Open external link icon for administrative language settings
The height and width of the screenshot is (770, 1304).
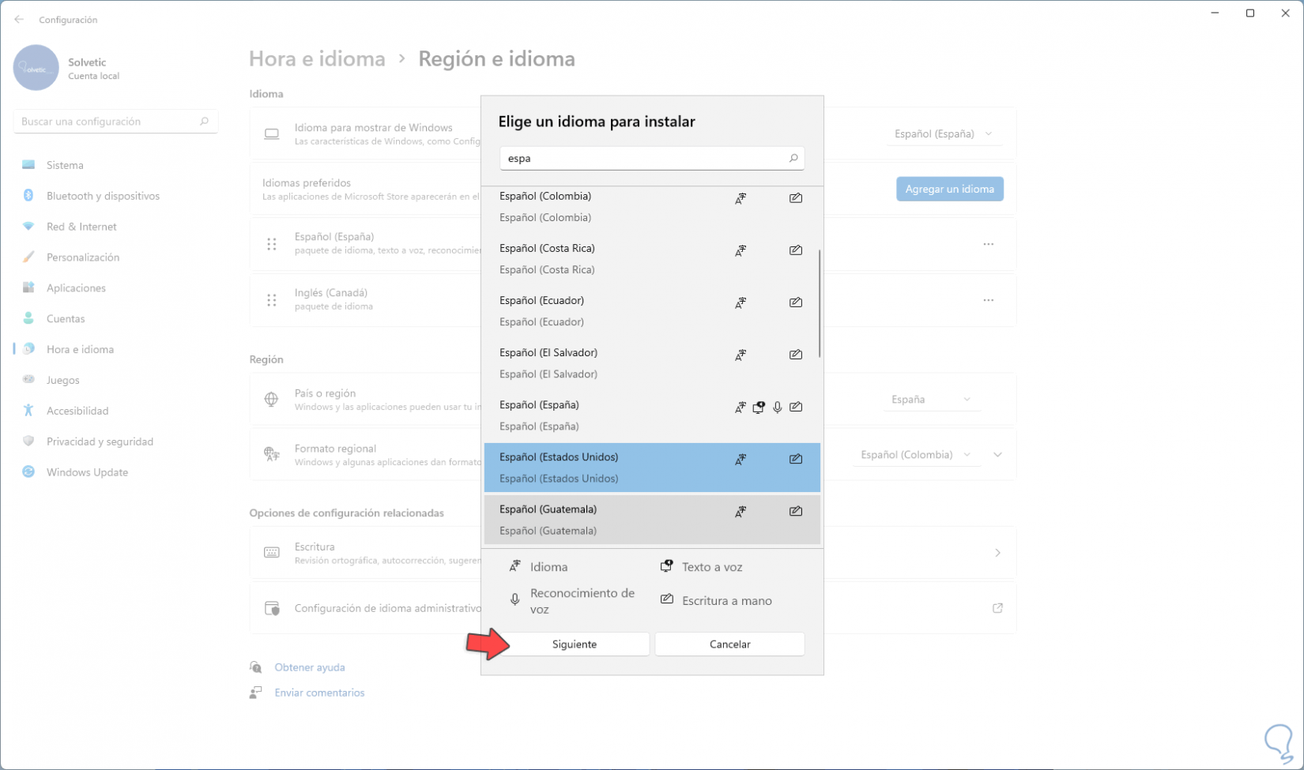pos(997,608)
